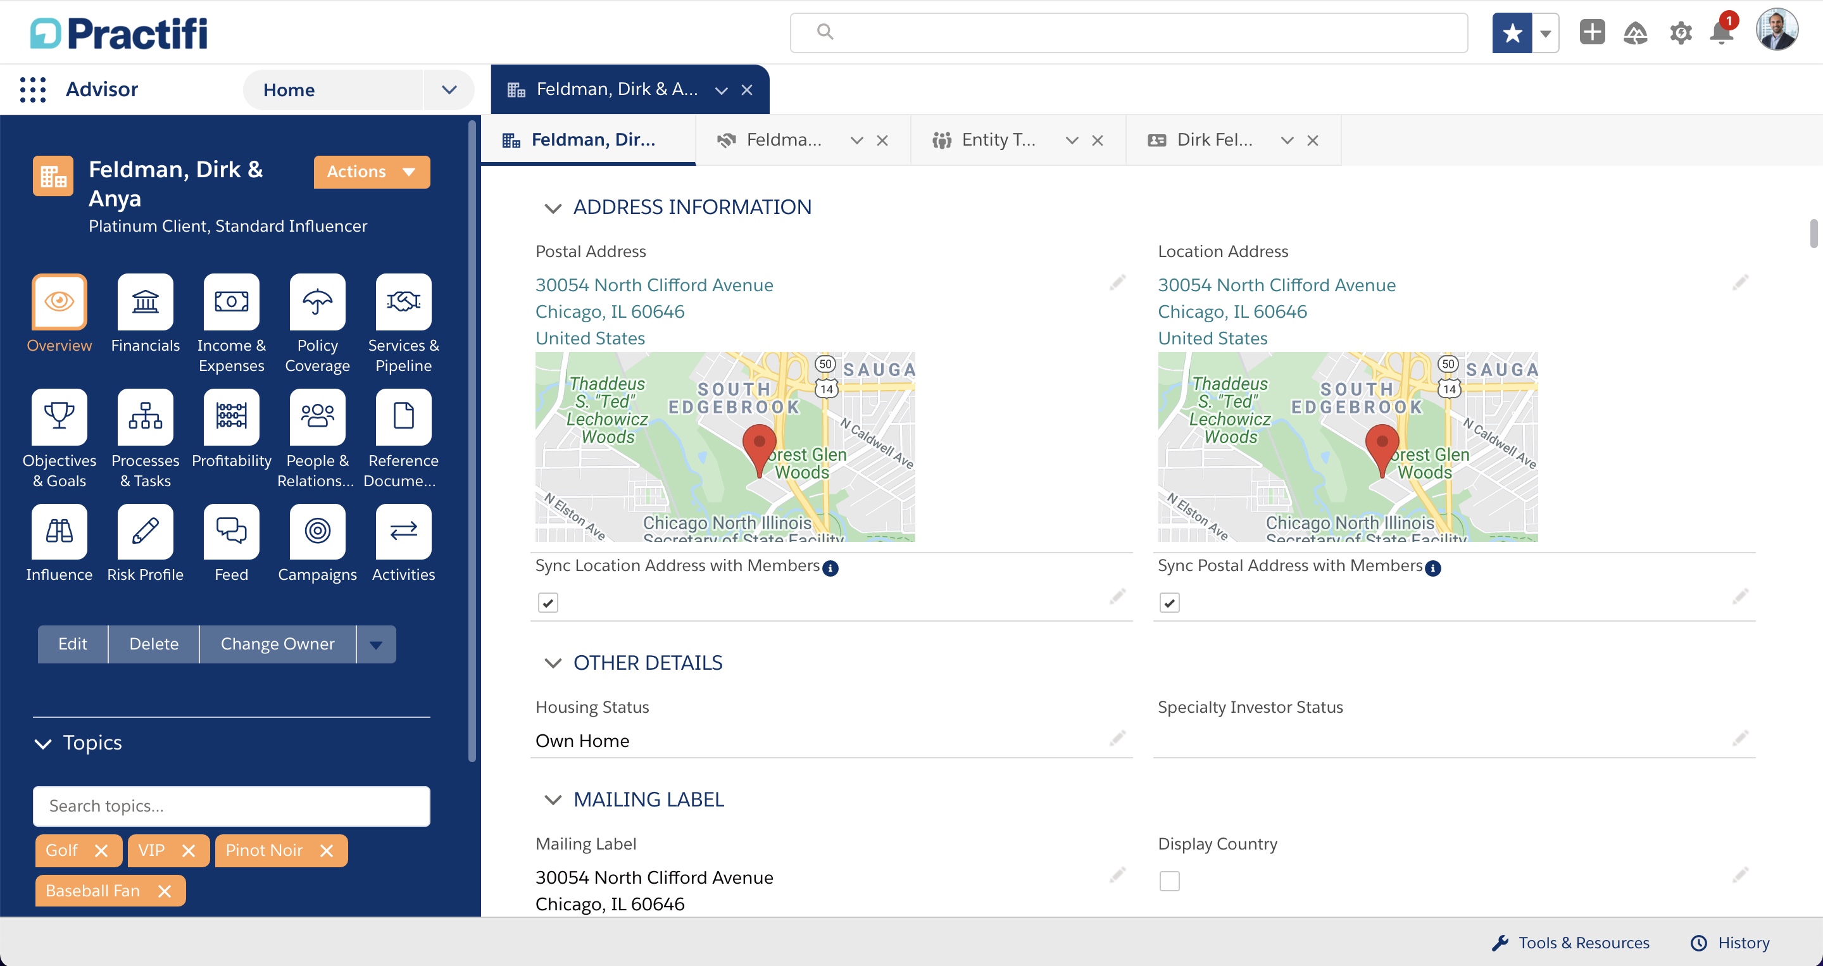The image size is (1823, 966).
Task: Open Income & Expenses icon
Action: click(x=232, y=302)
